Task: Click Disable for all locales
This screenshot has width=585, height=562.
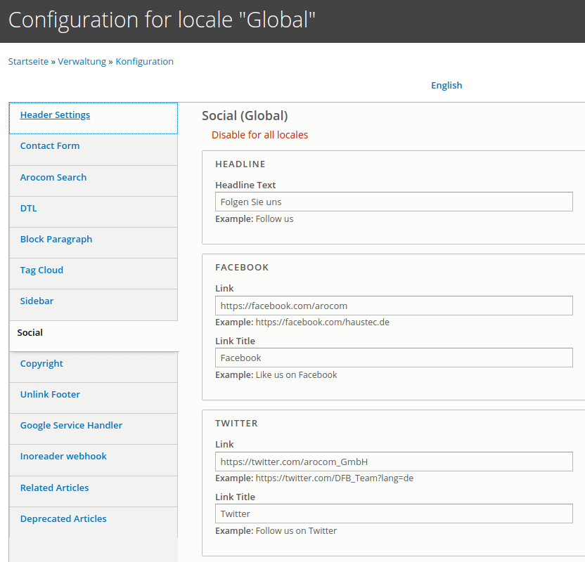Action: pyautogui.click(x=259, y=135)
